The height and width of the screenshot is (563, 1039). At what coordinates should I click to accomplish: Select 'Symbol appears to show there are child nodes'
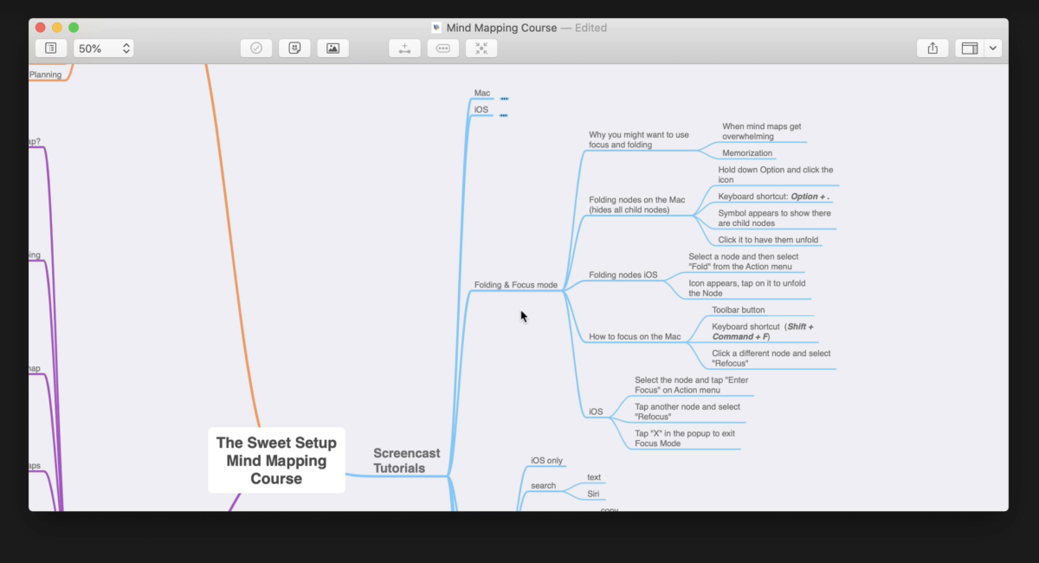774,217
